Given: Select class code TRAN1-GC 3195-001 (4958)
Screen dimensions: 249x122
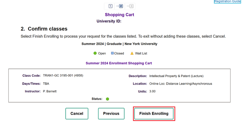Looking at the screenshot, I should click(x=63, y=76).
